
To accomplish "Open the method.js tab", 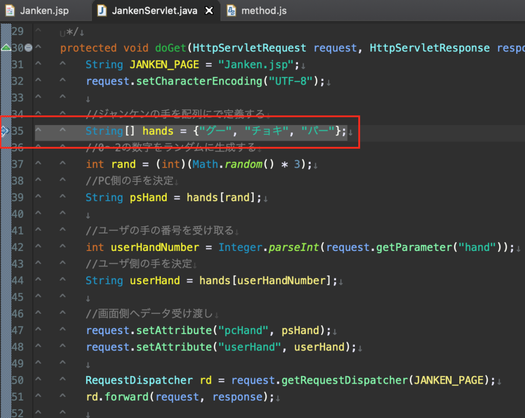I will click(x=264, y=11).
